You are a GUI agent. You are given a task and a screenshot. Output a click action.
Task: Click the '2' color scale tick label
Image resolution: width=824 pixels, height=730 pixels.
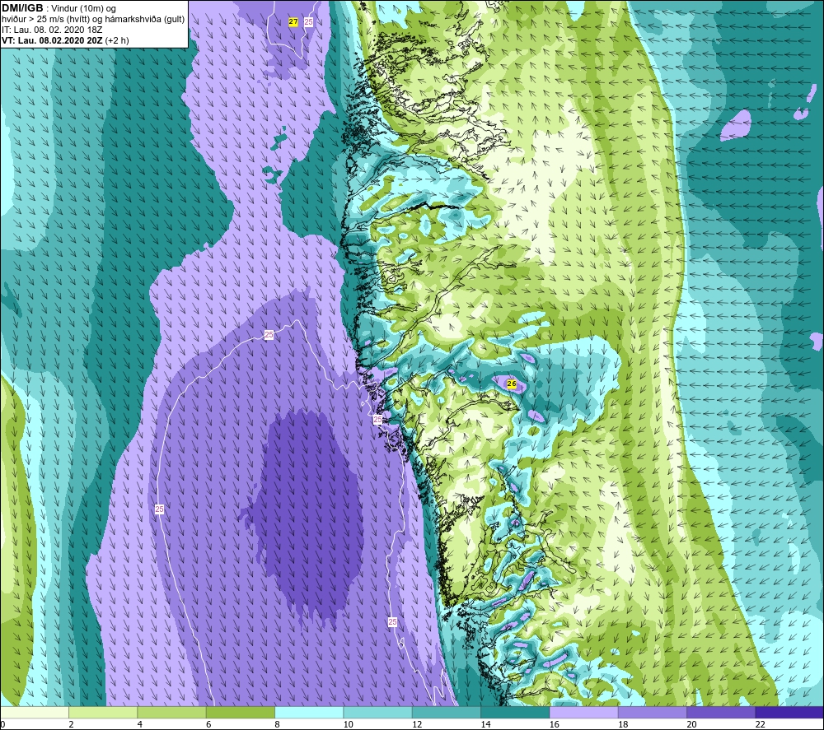click(x=71, y=724)
